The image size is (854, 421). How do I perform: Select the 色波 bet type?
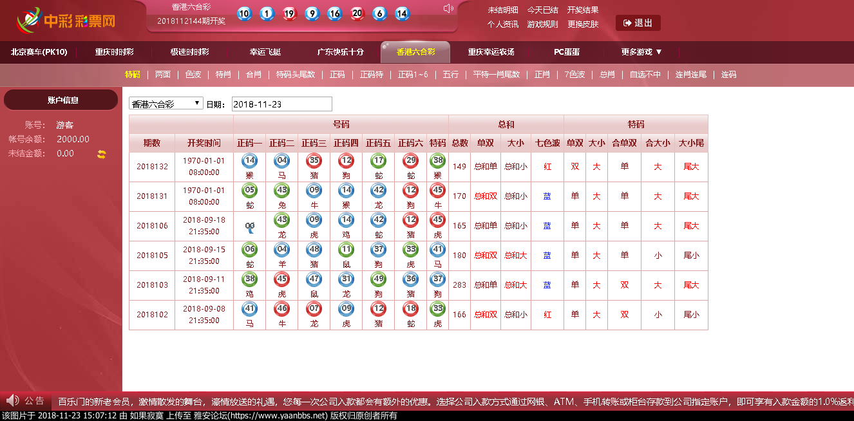(x=193, y=75)
